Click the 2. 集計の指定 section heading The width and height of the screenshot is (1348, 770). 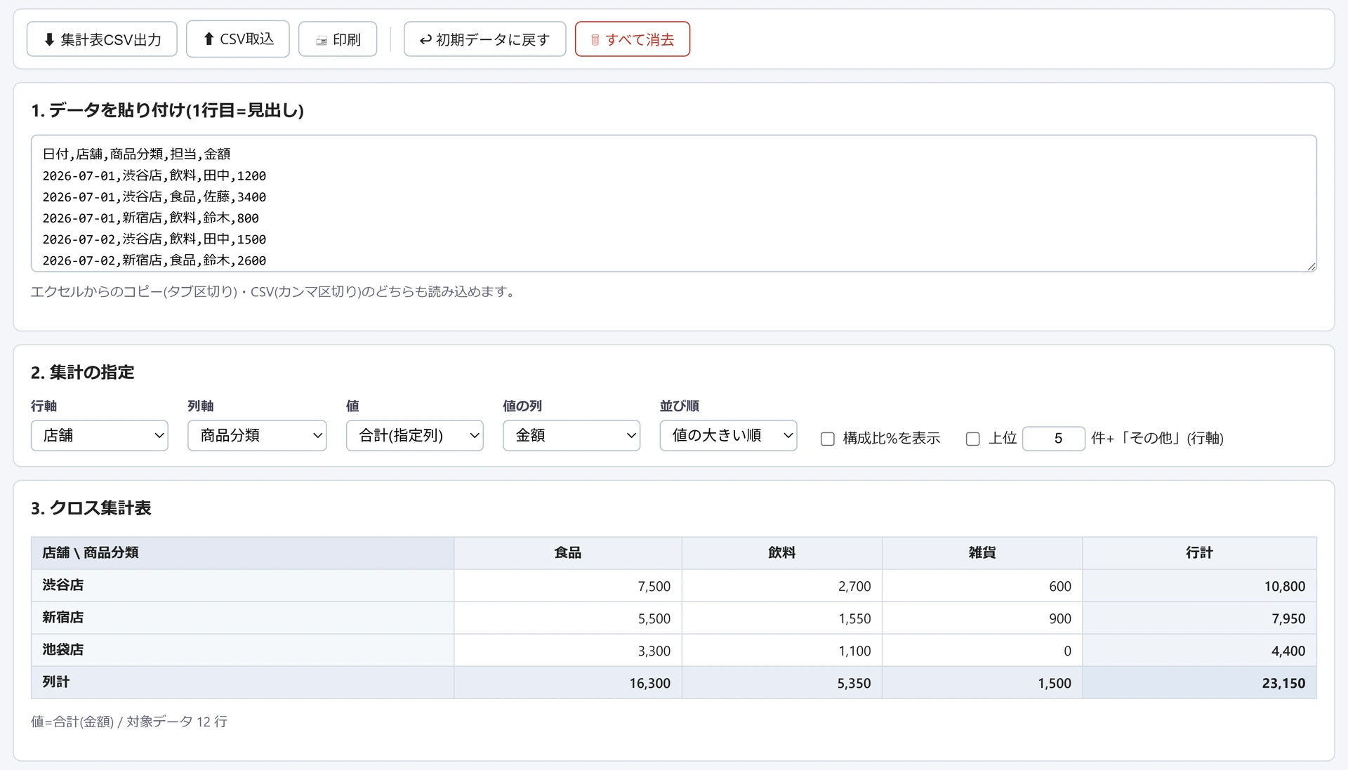[82, 372]
